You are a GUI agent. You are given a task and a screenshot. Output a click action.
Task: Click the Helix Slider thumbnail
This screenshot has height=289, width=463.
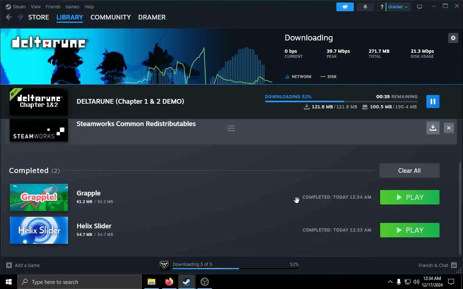(39, 230)
